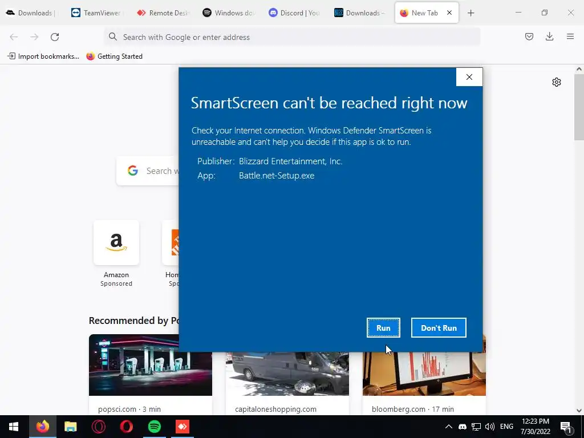Open the Firefox hamburger menu
584x438 pixels.
(x=570, y=36)
